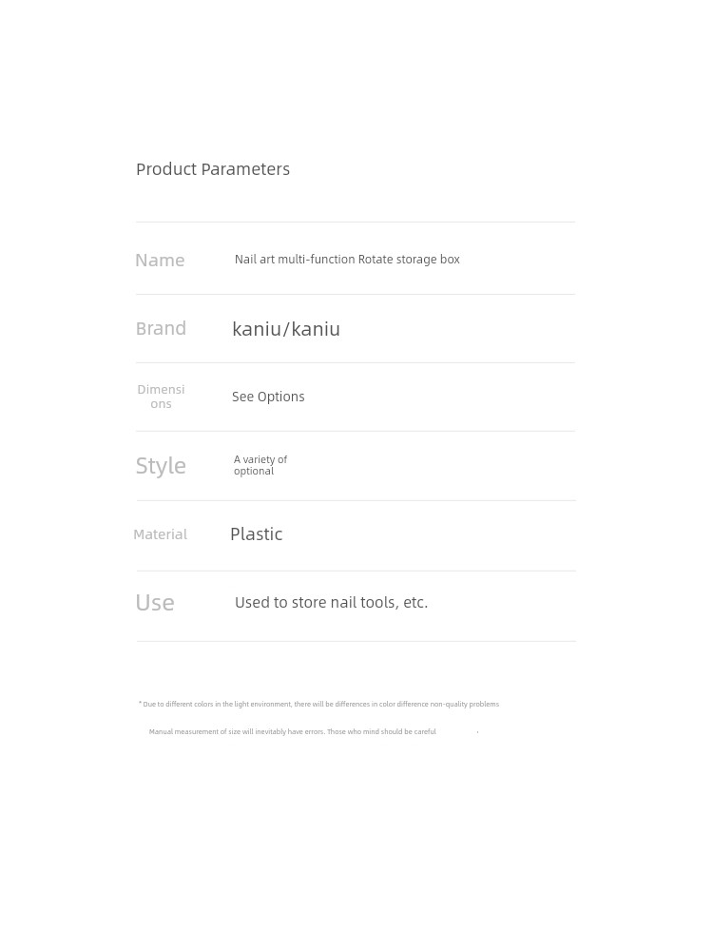Click the kaniu/kaniu brand value
The height and width of the screenshot is (931, 713).
tap(286, 329)
